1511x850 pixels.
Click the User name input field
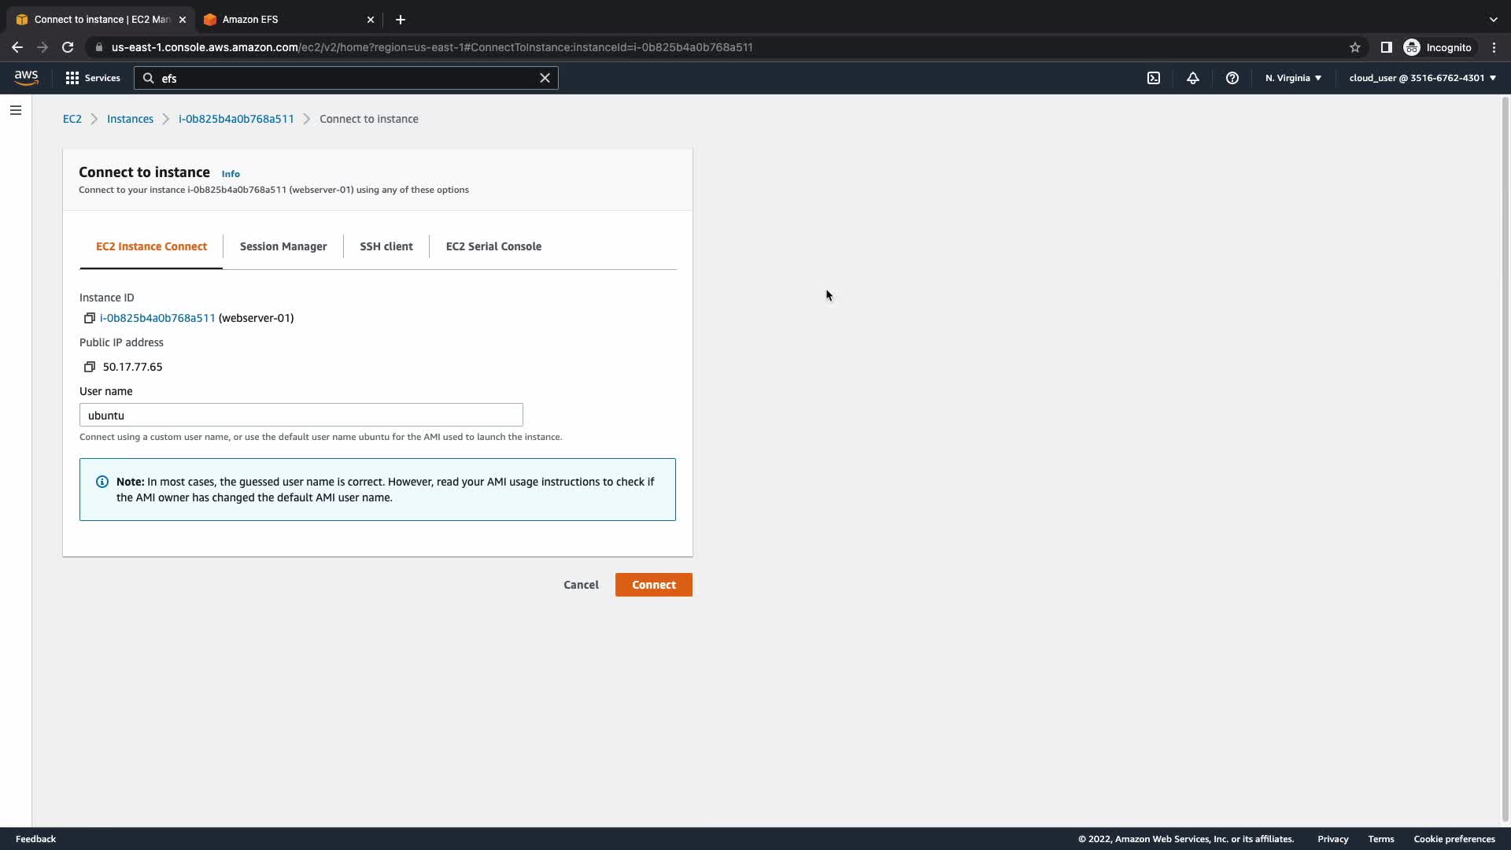301,415
